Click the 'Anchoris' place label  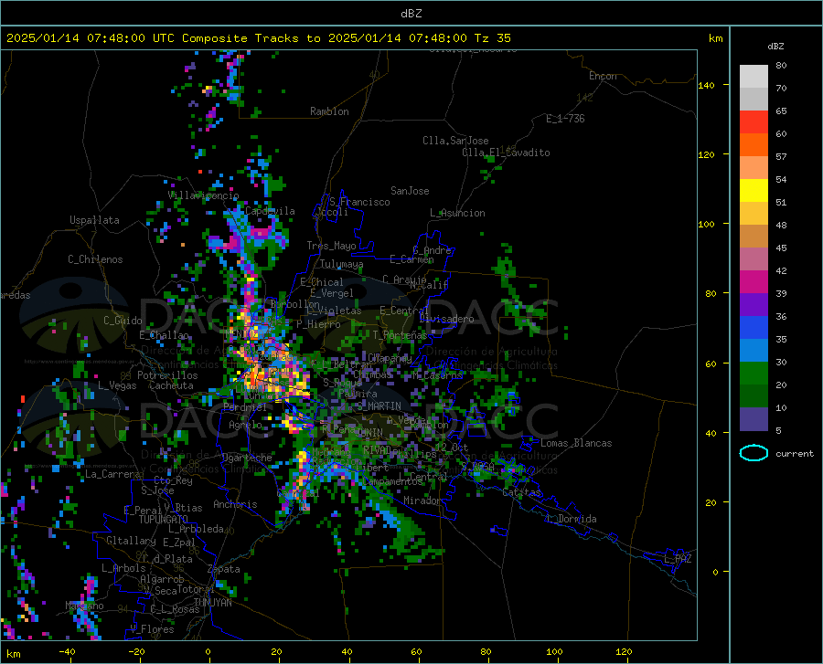pyautogui.click(x=235, y=504)
